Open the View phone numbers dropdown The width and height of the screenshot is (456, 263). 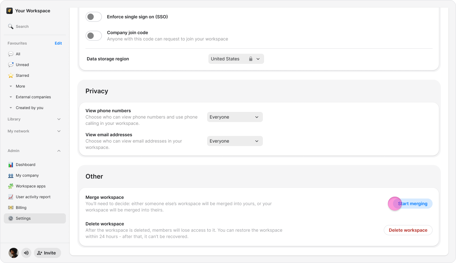235,117
